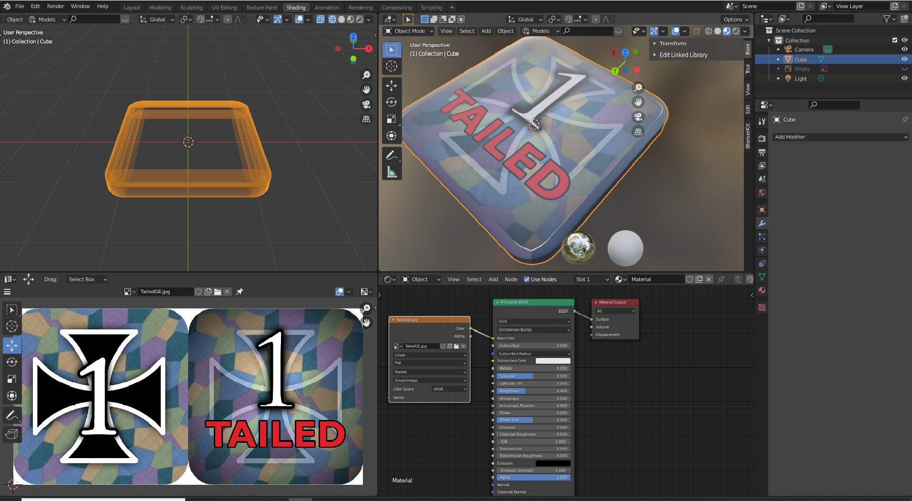Activate the Select Box tool in right viewport
The image size is (912, 501).
point(391,50)
